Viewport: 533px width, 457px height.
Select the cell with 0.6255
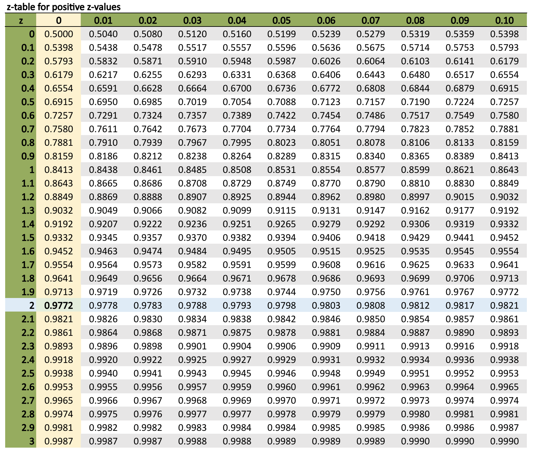148,75
